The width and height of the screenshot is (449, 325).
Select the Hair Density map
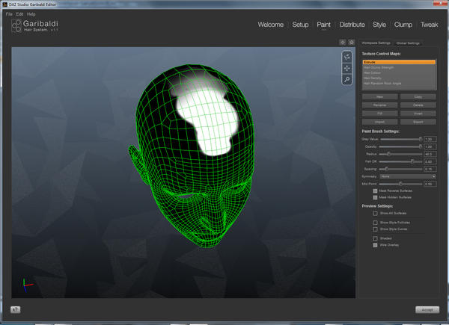(x=399, y=78)
